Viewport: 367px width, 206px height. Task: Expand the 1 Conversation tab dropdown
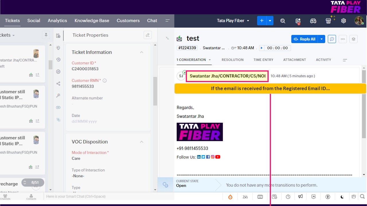(210, 60)
